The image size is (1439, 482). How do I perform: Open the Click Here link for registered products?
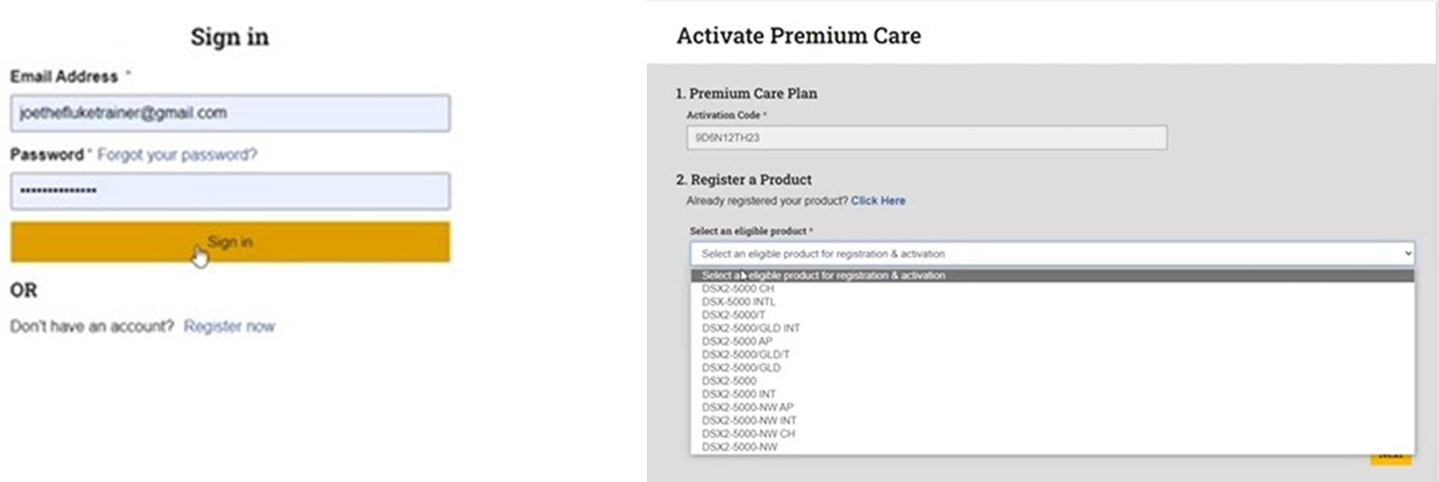878,200
